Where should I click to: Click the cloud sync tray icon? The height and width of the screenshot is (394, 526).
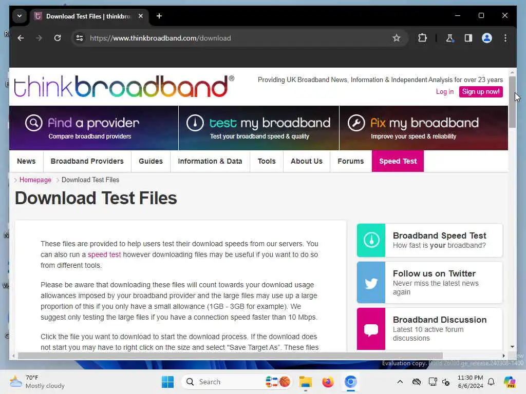416,382
